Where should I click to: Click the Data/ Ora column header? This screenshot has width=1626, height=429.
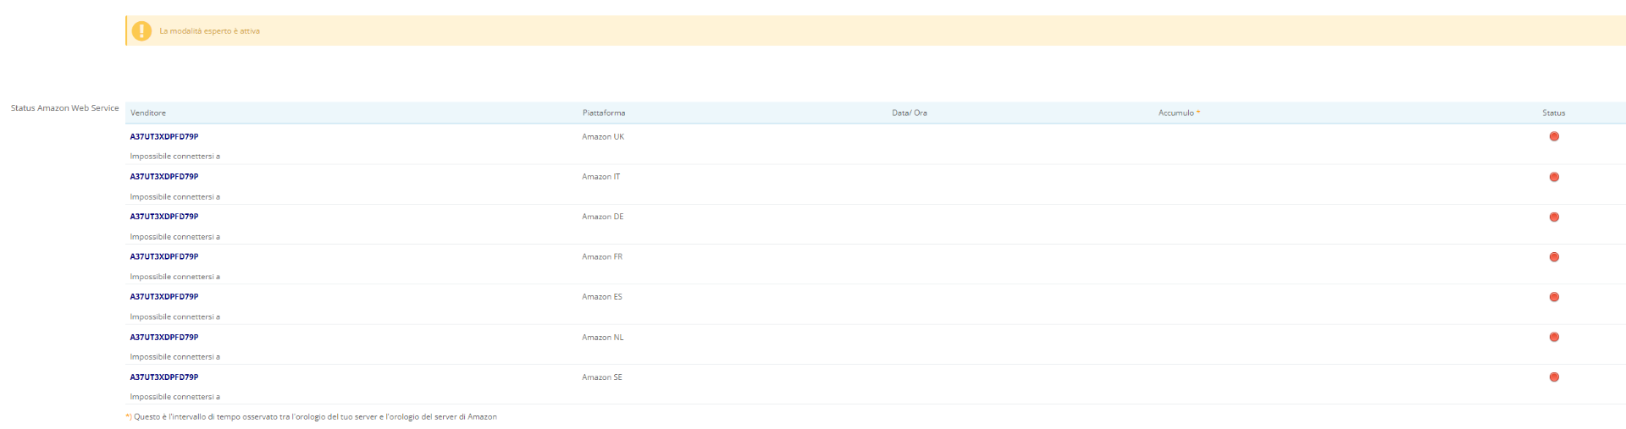(910, 113)
